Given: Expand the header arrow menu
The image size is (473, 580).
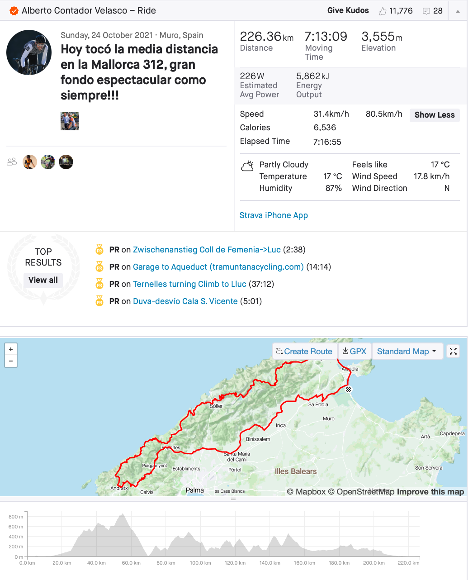Looking at the screenshot, I should coord(458,11).
